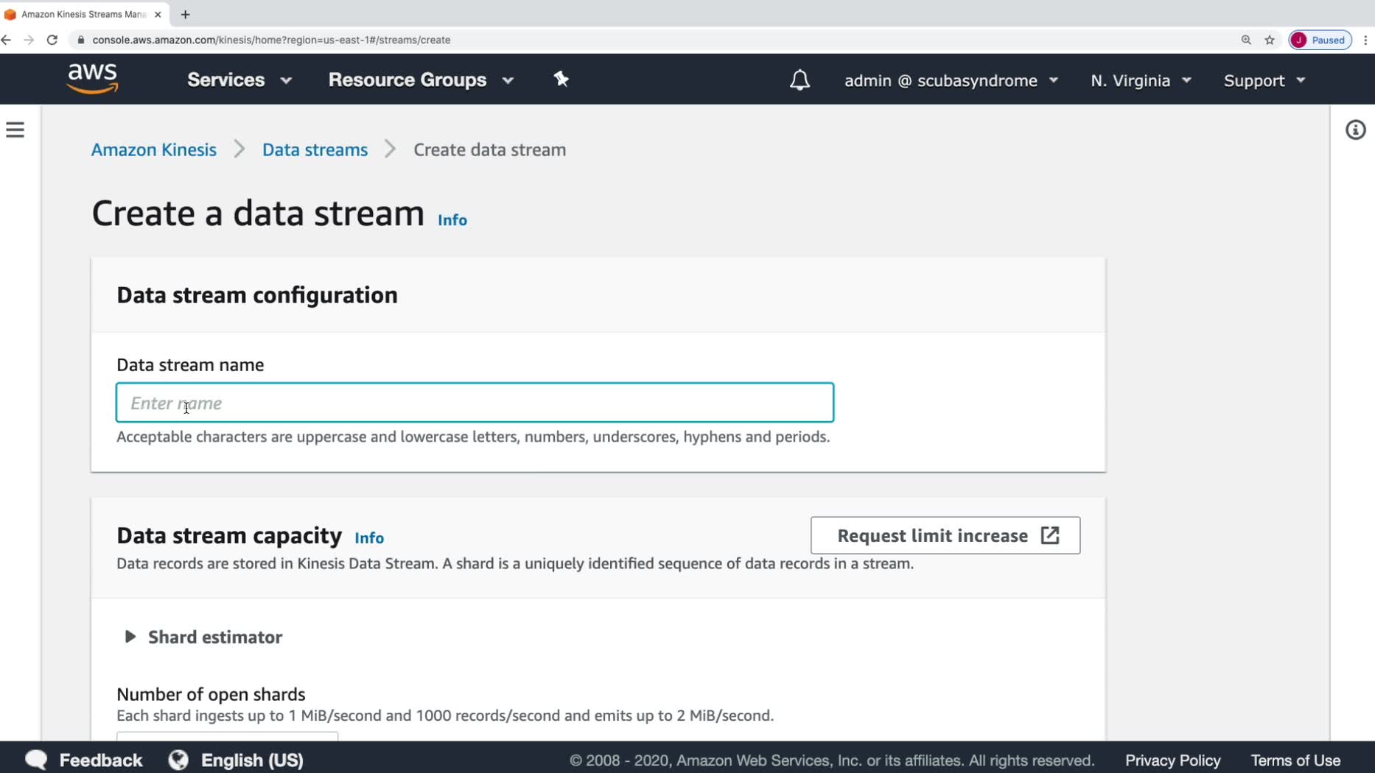Viewport: 1375px width, 773px height.
Task: Click the Data stream name field
Action: point(475,403)
